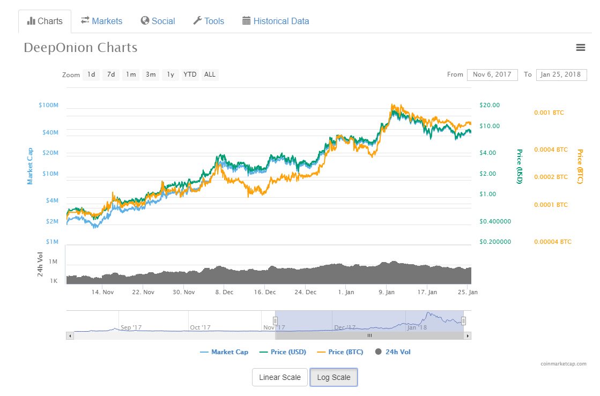Click the navigator right range handle

(x=463, y=320)
